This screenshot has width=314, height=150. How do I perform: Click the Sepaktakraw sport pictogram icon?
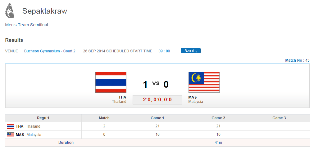[x=10, y=11]
